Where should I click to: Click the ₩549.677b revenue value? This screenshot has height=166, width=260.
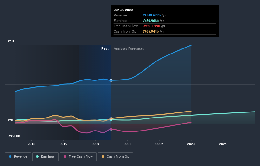152,15
